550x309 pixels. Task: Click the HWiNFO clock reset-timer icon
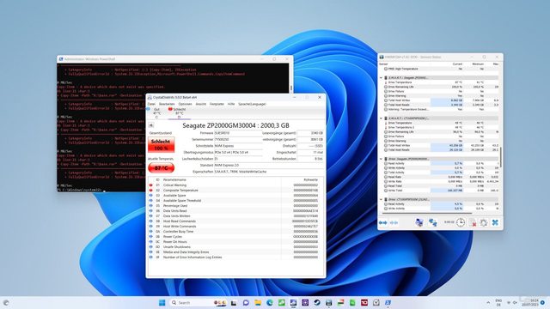[x=461, y=222]
